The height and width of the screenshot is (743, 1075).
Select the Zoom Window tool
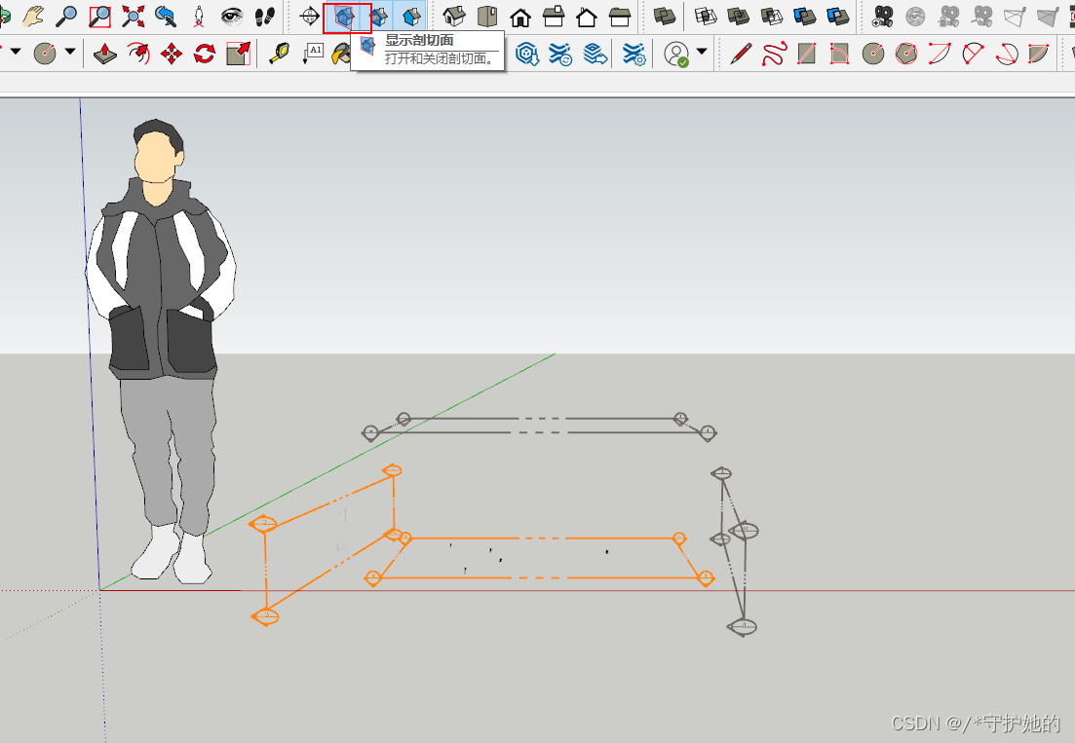tap(99, 16)
